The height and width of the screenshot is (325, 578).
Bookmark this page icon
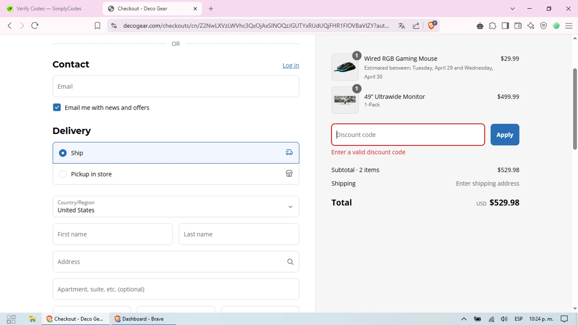point(97,26)
